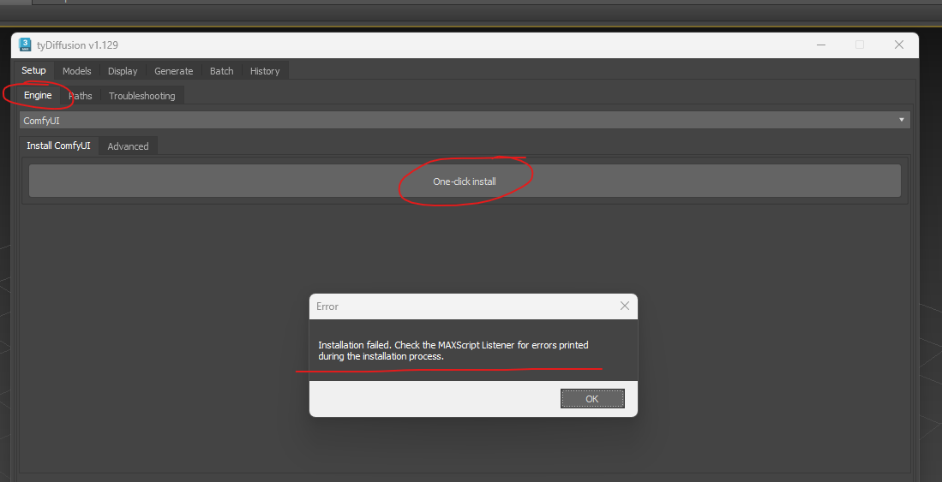The height and width of the screenshot is (482, 942).
Task: Select the Setup tab
Action: point(33,70)
